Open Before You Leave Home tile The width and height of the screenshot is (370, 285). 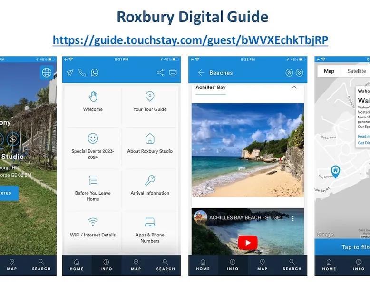(x=93, y=190)
